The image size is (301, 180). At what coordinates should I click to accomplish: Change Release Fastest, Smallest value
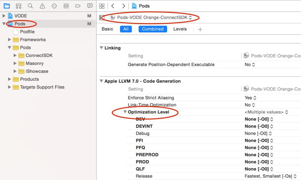271,176
